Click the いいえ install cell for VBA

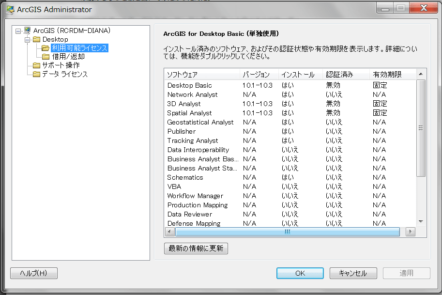(290, 186)
